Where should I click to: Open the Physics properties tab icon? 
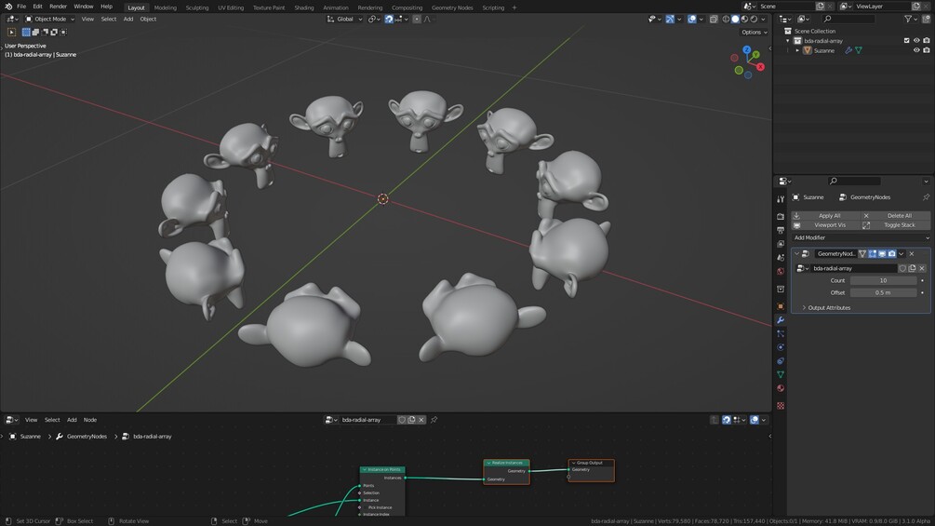click(x=781, y=347)
